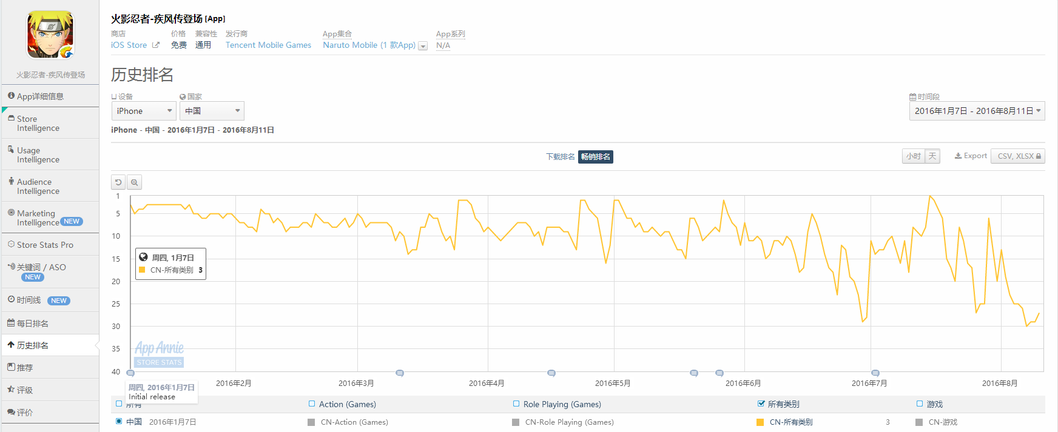Open Naruto Mobile app collection link
1058x432 pixels.
369,45
